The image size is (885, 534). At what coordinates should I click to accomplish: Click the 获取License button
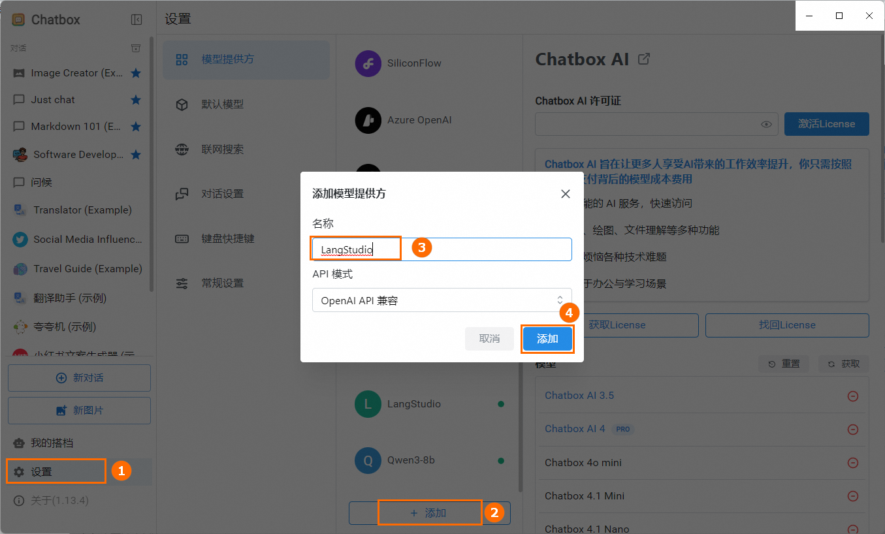(x=617, y=325)
